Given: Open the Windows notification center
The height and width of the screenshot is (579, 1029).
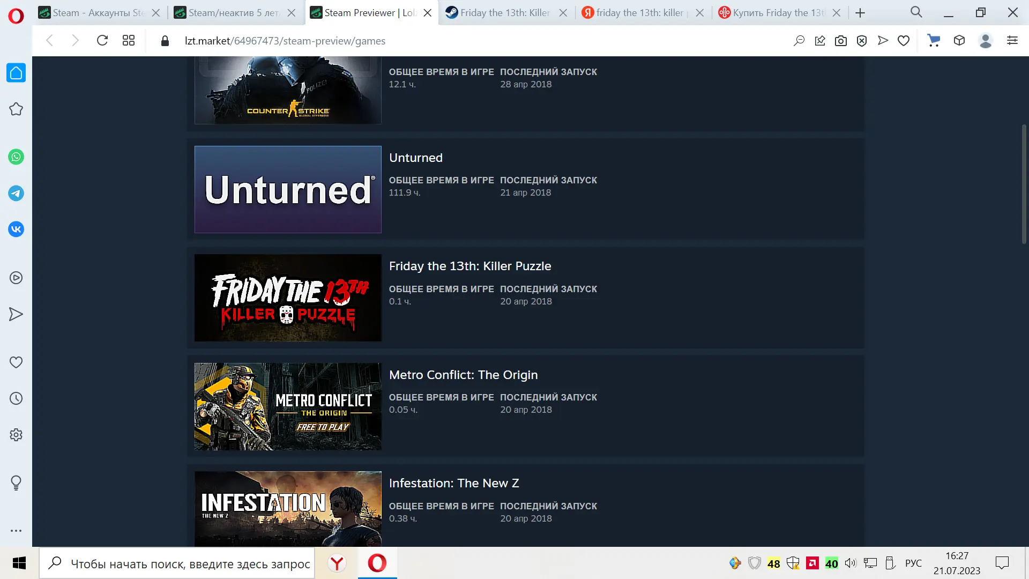Looking at the screenshot, I should pyautogui.click(x=1002, y=563).
